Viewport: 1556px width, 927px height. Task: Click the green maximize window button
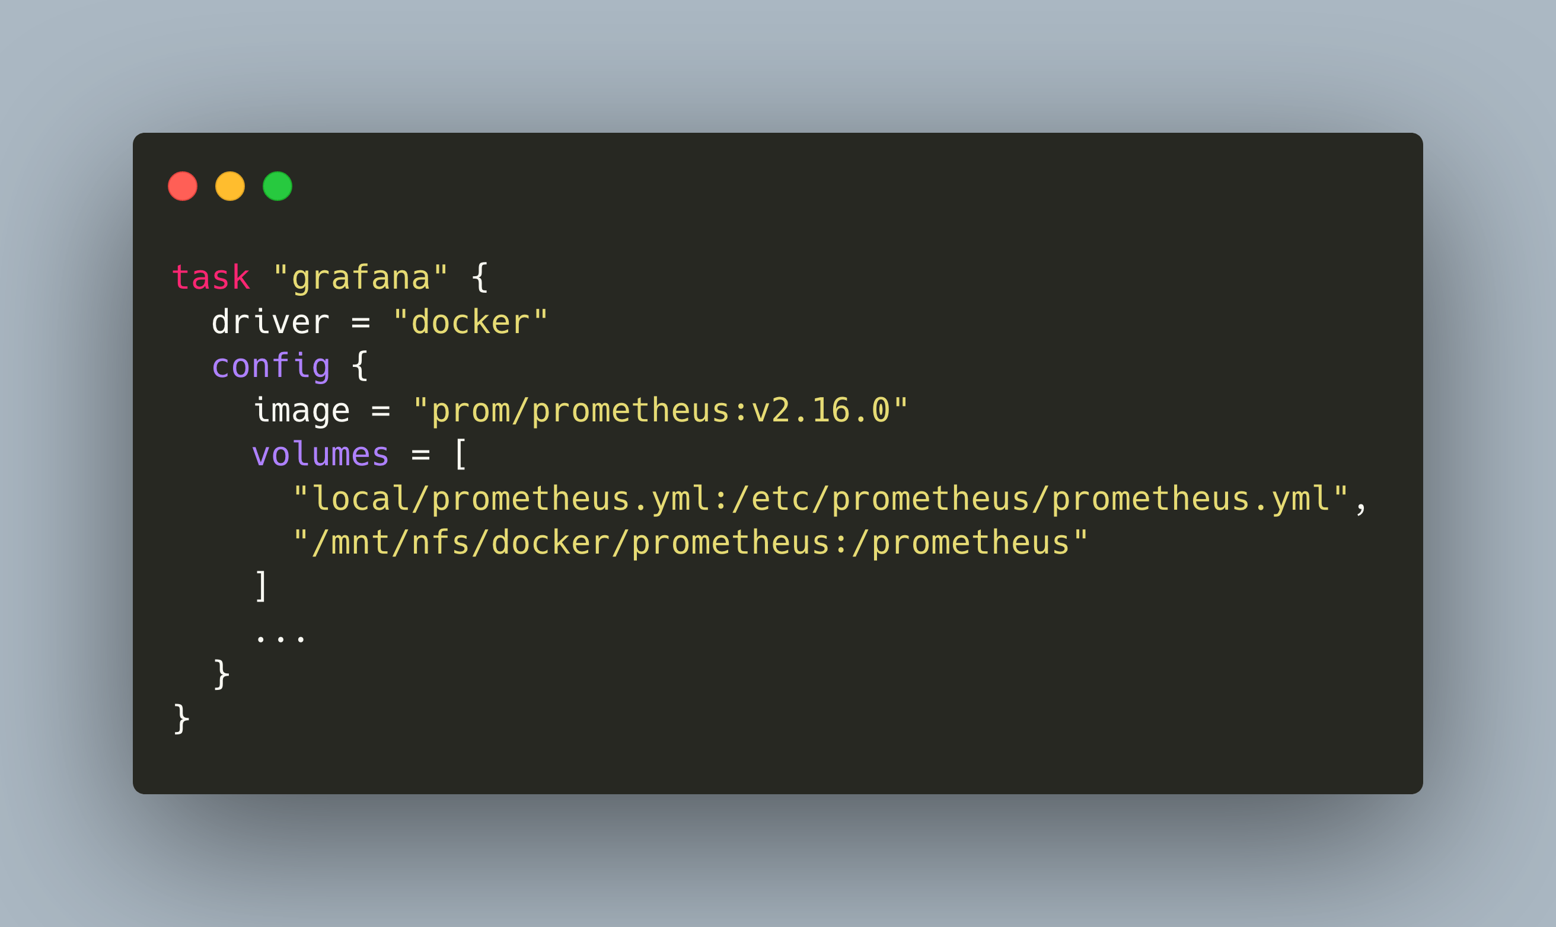click(278, 186)
